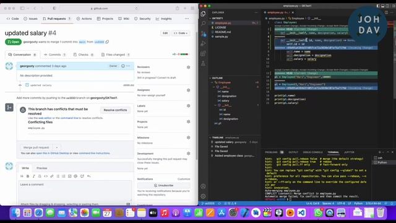Apply bold in comment toolbar
This screenshot has width=396, height=223.
(x=28, y=176)
